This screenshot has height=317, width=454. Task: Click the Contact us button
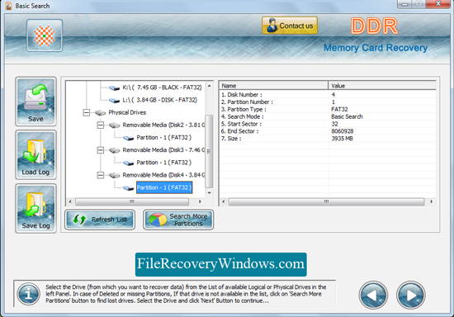290,26
